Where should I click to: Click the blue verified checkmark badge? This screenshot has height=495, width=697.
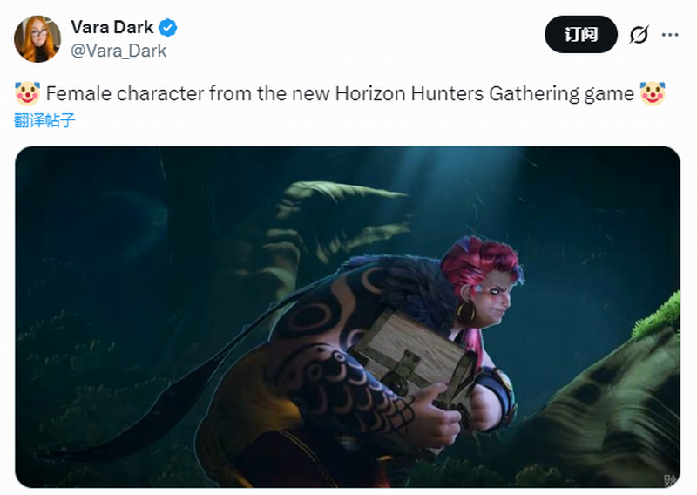click(x=168, y=28)
